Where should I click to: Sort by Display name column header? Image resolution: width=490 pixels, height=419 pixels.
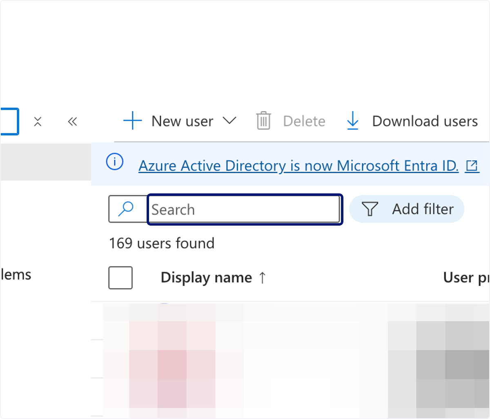click(x=206, y=277)
